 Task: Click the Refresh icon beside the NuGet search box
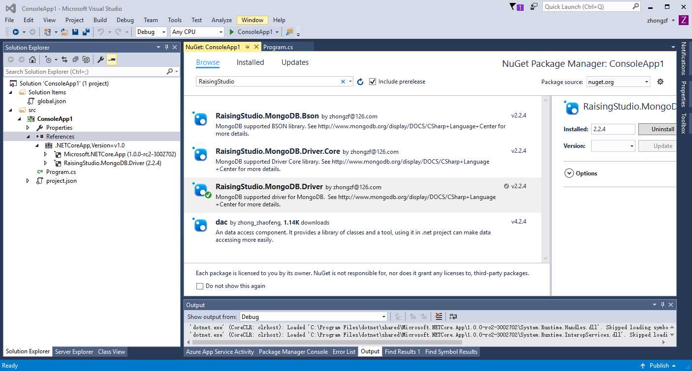pyautogui.click(x=360, y=82)
